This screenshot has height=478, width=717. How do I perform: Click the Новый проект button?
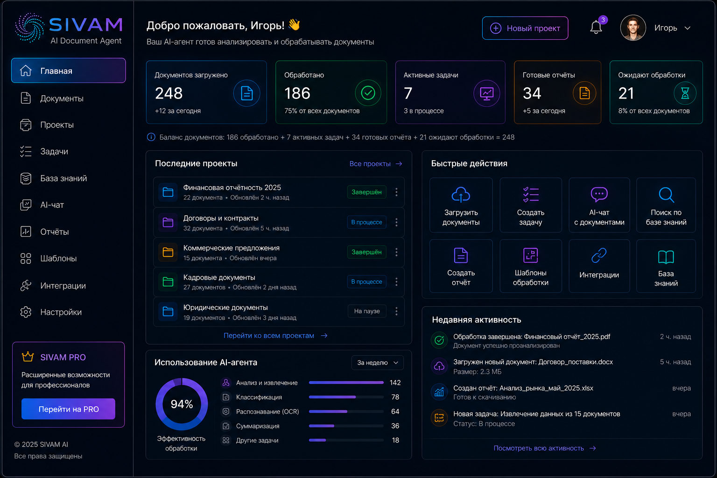click(x=525, y=28)
